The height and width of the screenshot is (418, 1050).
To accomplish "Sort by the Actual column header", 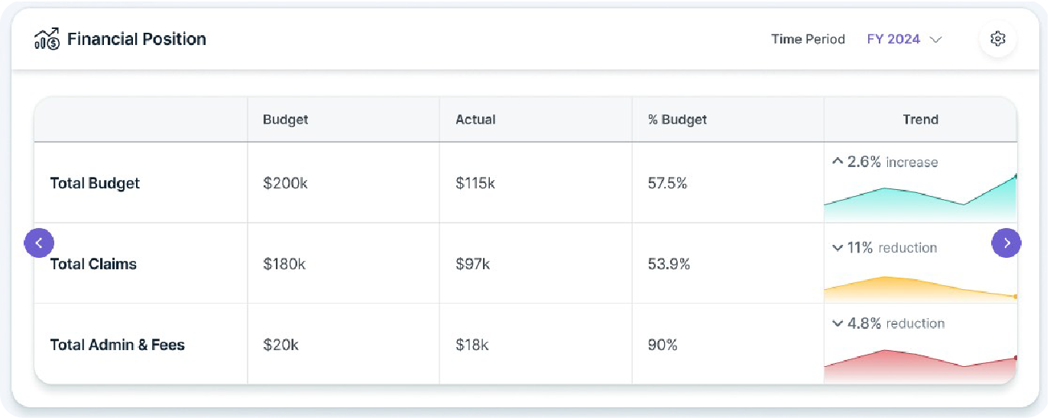I will tap(475, 119).
